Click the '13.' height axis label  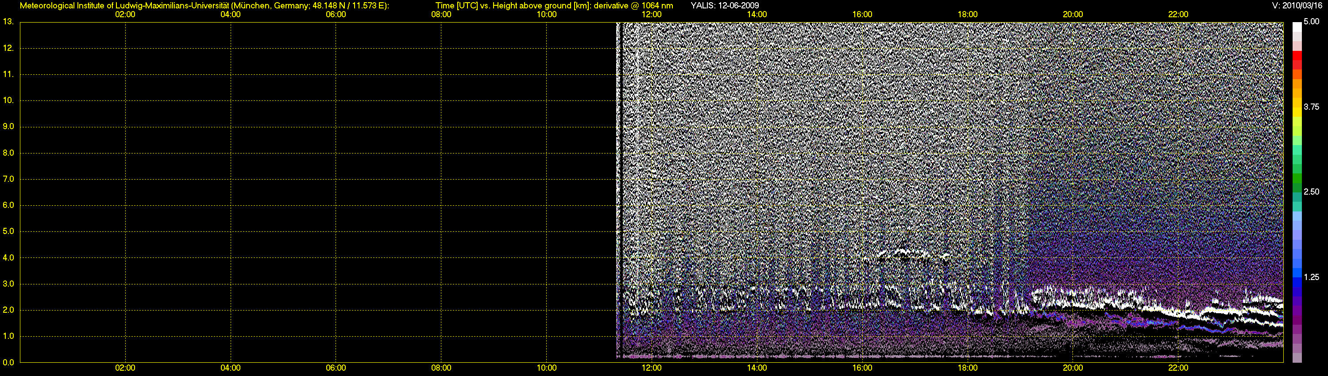coord(8,22)
